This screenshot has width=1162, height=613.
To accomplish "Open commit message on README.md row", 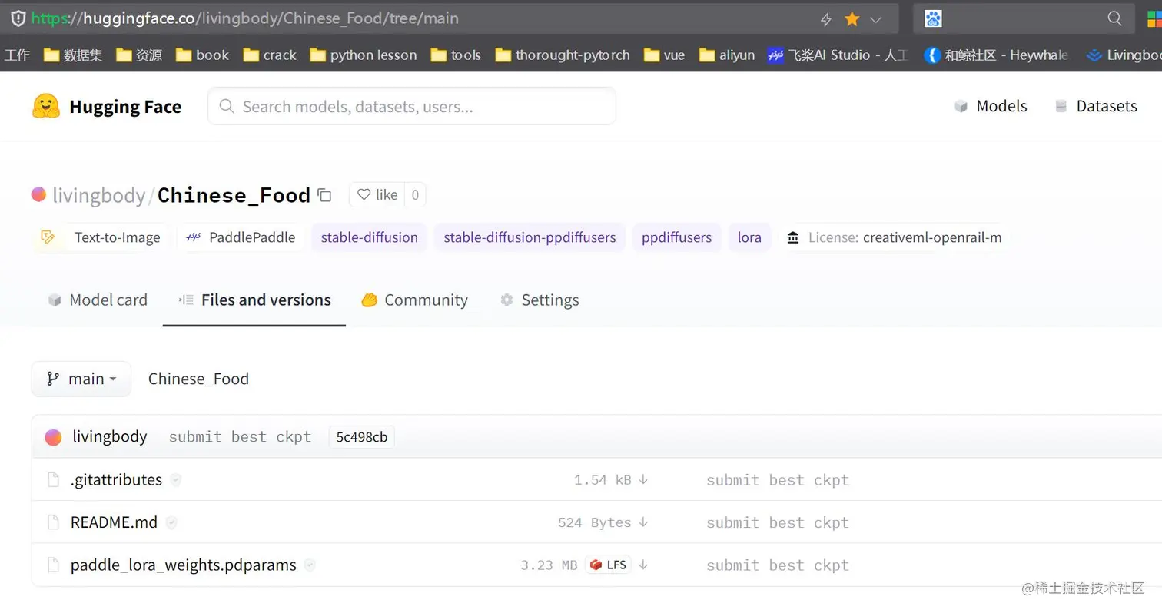I will coord(778,522).
